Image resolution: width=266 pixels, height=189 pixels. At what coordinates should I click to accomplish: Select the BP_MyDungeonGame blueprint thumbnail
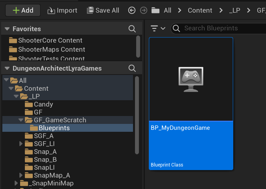[x=191, y=79]
